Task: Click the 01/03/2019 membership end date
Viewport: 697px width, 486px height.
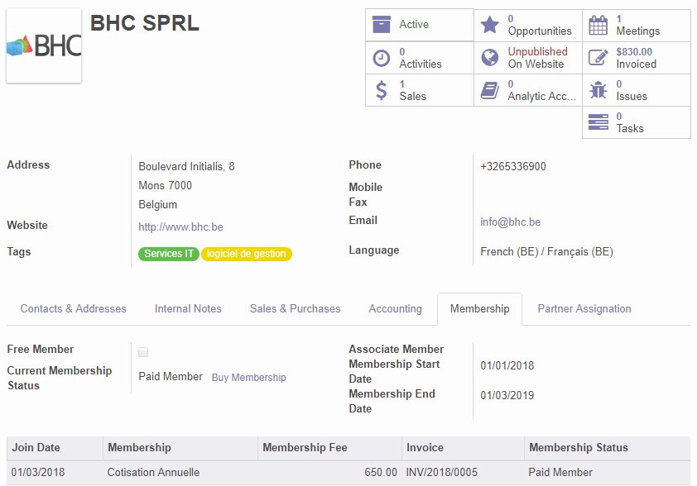Action: point(507,395)
